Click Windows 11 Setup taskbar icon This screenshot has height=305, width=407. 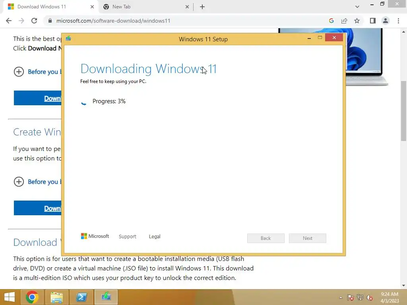(106, 297)
